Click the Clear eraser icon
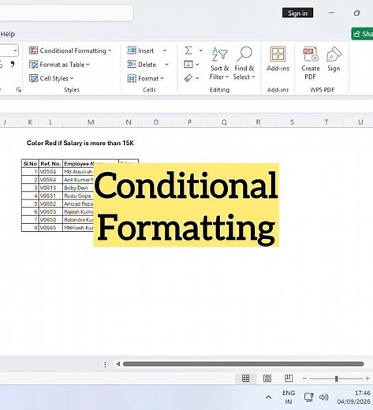The width and height of the screenshot is (373, 410). pos(188,78)
